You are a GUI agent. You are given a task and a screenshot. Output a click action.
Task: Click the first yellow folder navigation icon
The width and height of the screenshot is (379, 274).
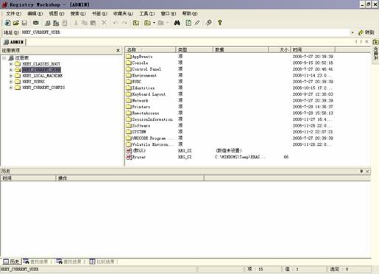pos(136,23)
